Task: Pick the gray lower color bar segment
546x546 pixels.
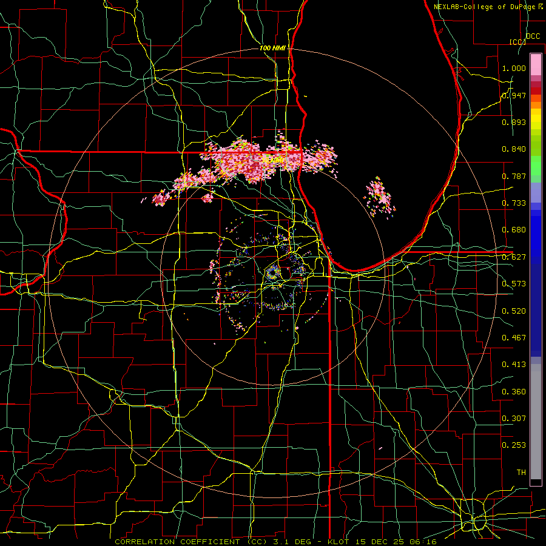Action: [536, 422]
